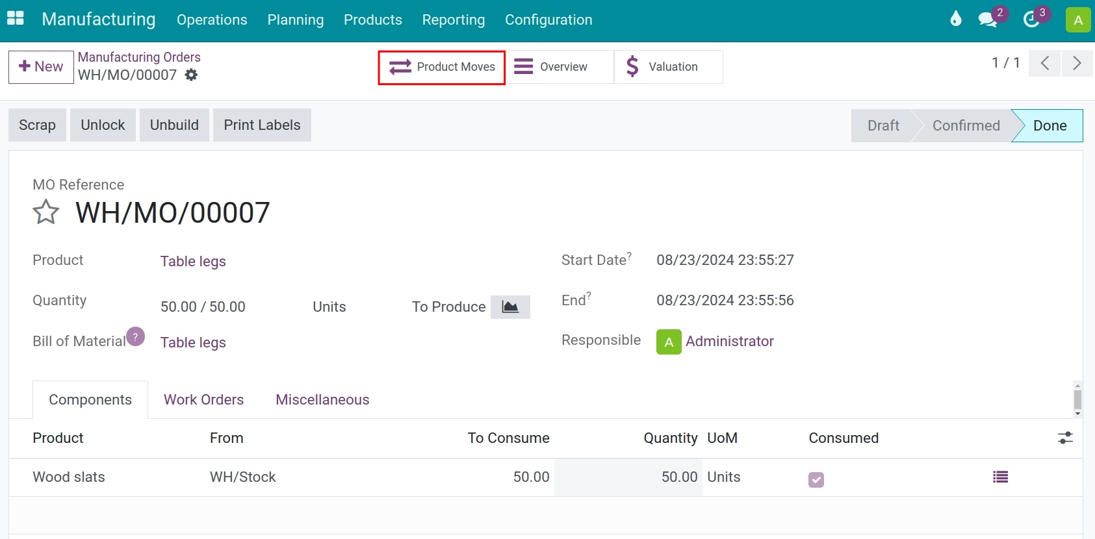Click the End date value 08/23/2024 23:55:56
1095x539 pixels.
[725, 301]
